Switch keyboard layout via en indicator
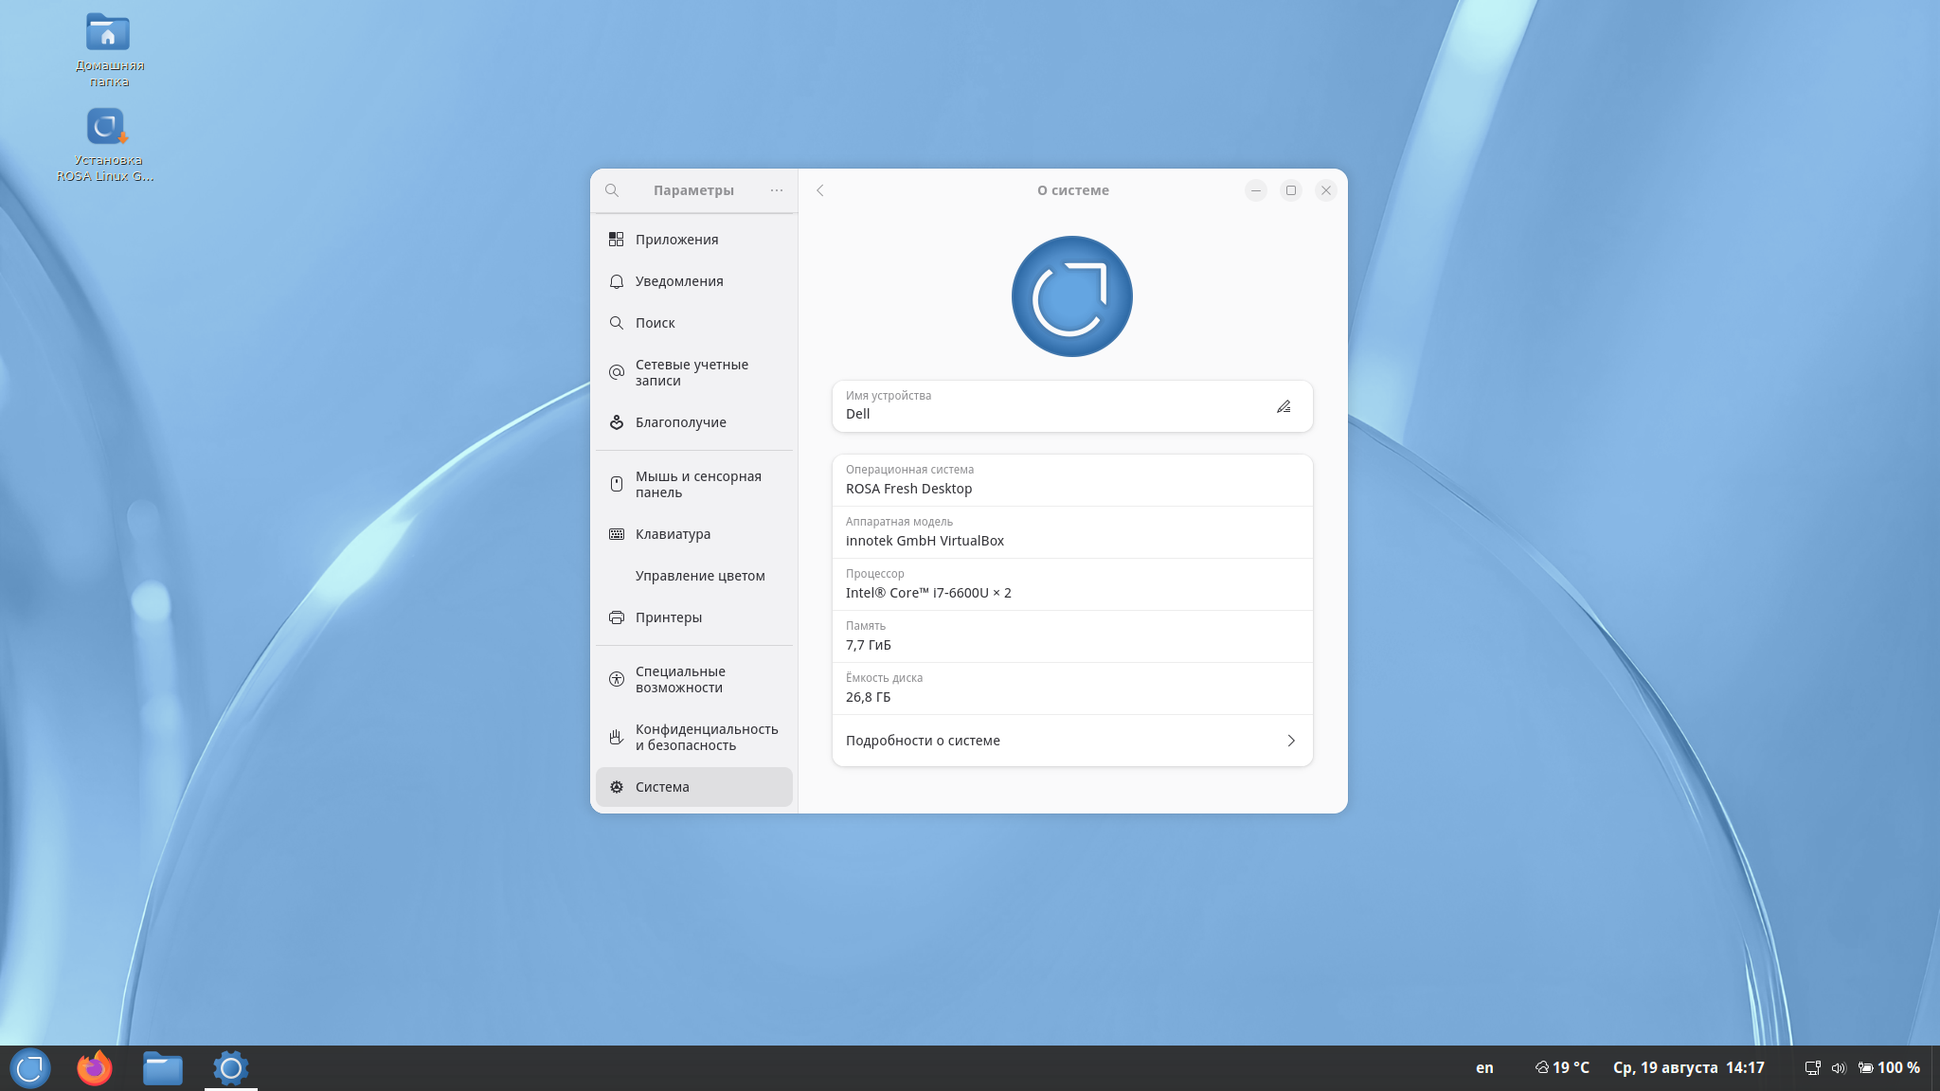1940x1091 pixels. (x=1484, y=1068)
